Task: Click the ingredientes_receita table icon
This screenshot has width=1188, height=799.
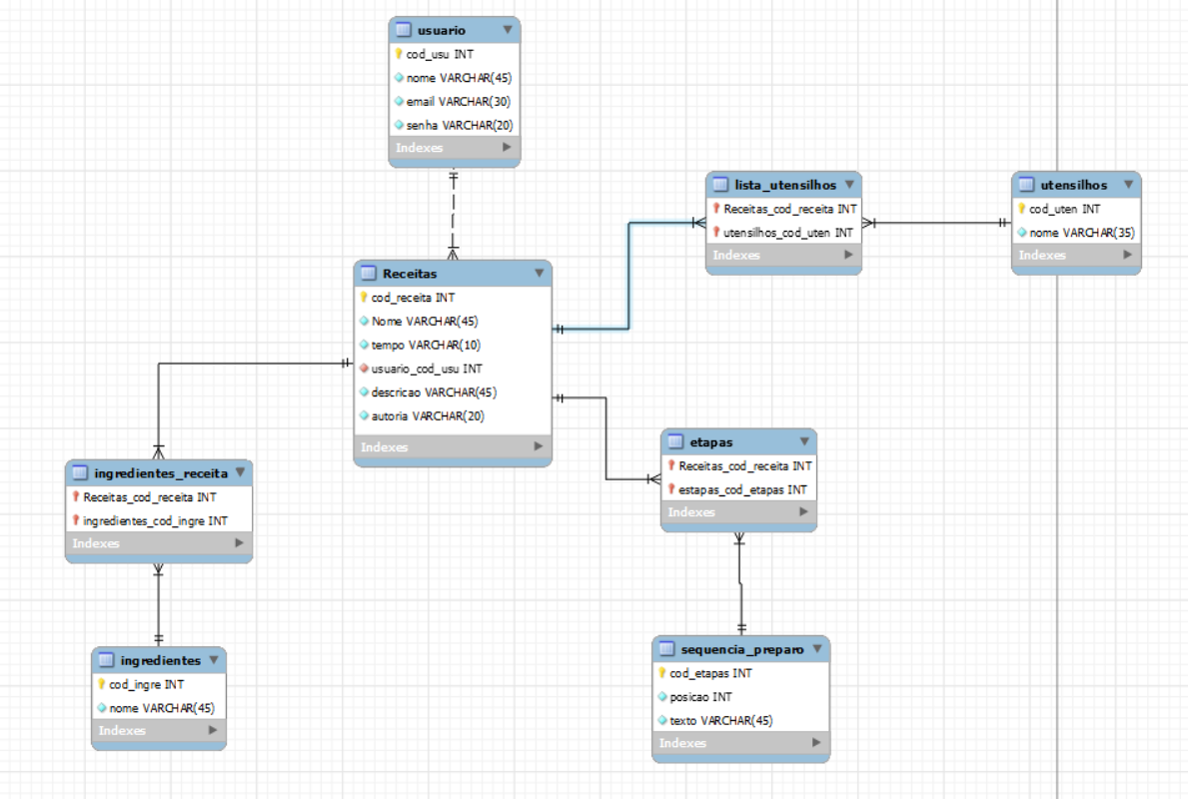Action: click(79, 472)
